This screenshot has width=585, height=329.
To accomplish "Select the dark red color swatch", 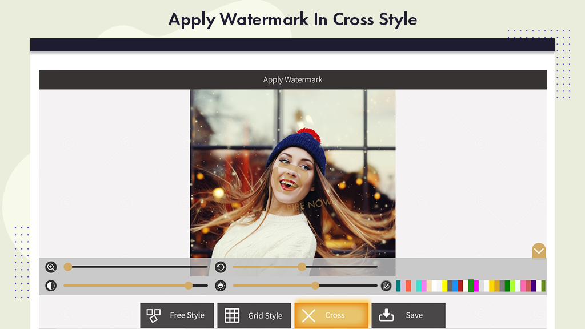I will pos(460,286).
